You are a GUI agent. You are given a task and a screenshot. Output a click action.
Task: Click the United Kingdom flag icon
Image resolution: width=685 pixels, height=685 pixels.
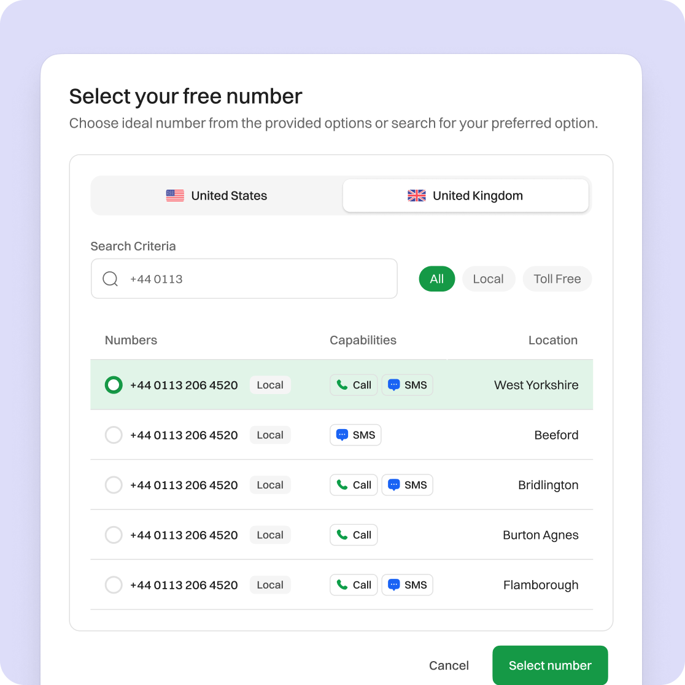(417, 196)
